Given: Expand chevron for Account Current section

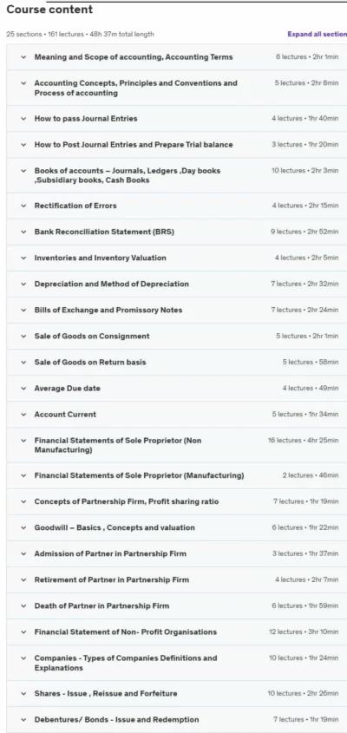Looking at the screenshot, I should pos(23,415).
